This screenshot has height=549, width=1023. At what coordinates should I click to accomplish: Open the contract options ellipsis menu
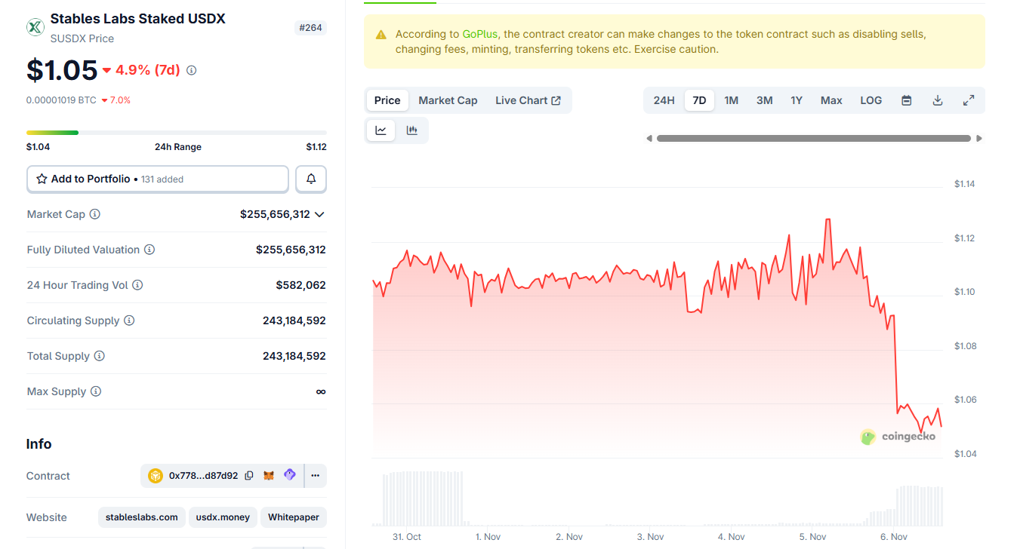pos(315,475)
